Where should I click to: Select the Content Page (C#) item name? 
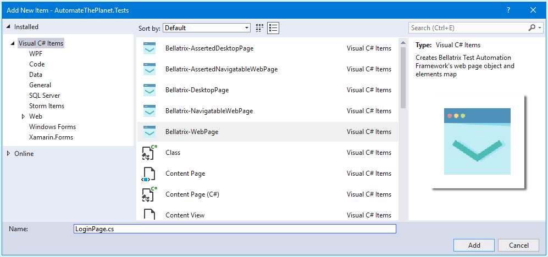tap(192, 194)
